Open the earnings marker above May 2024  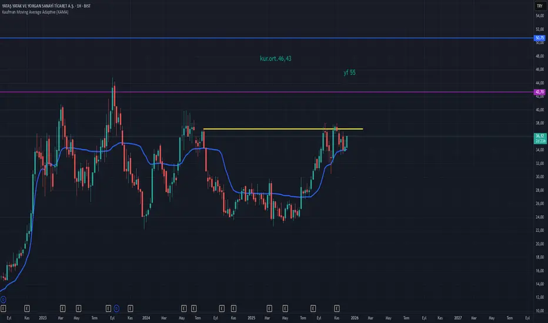pos(184,308)
